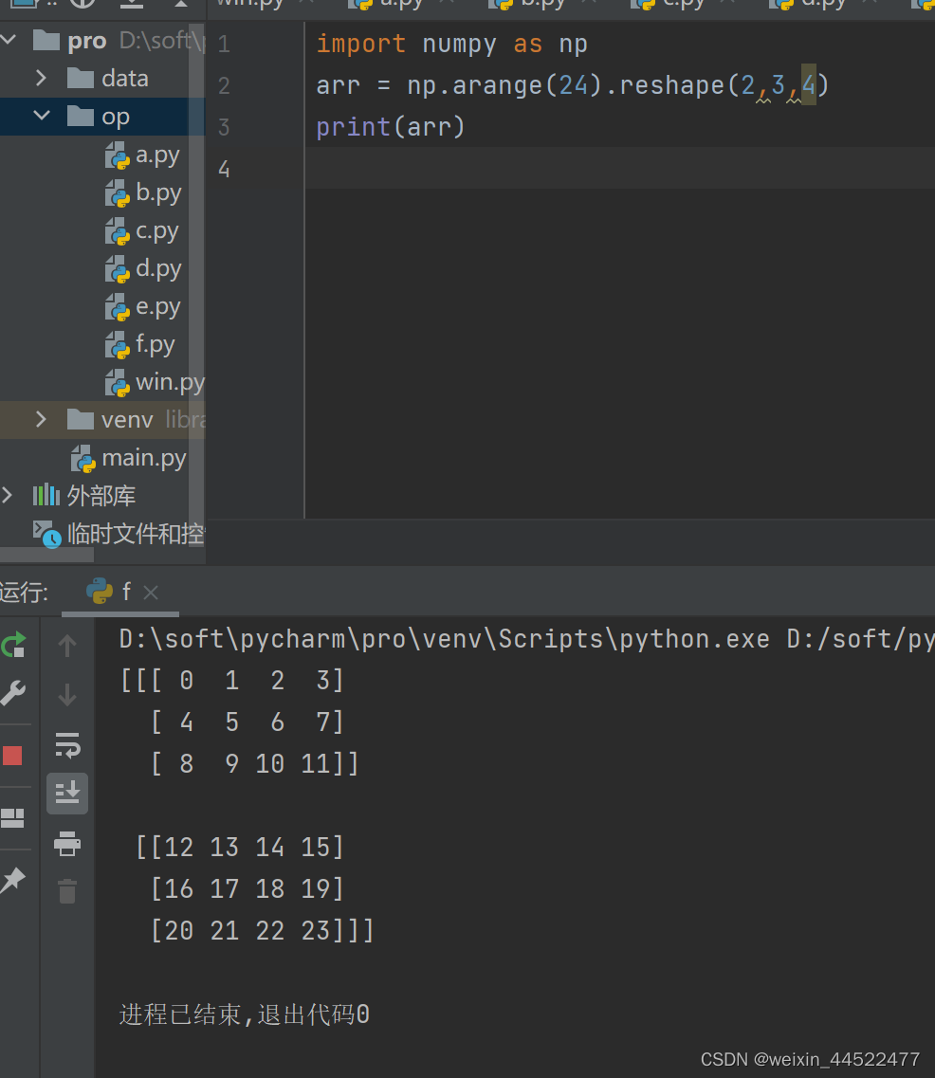Go up the stack trace arrow
Viewport: 935px width, 1078px height.
(67, 646)
